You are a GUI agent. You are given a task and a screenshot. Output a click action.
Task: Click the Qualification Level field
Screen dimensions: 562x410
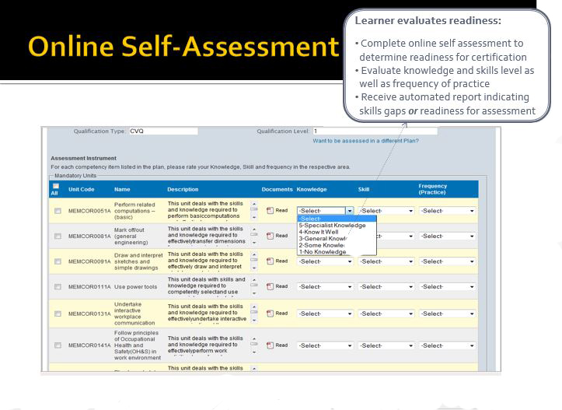(x=375, y=131)
